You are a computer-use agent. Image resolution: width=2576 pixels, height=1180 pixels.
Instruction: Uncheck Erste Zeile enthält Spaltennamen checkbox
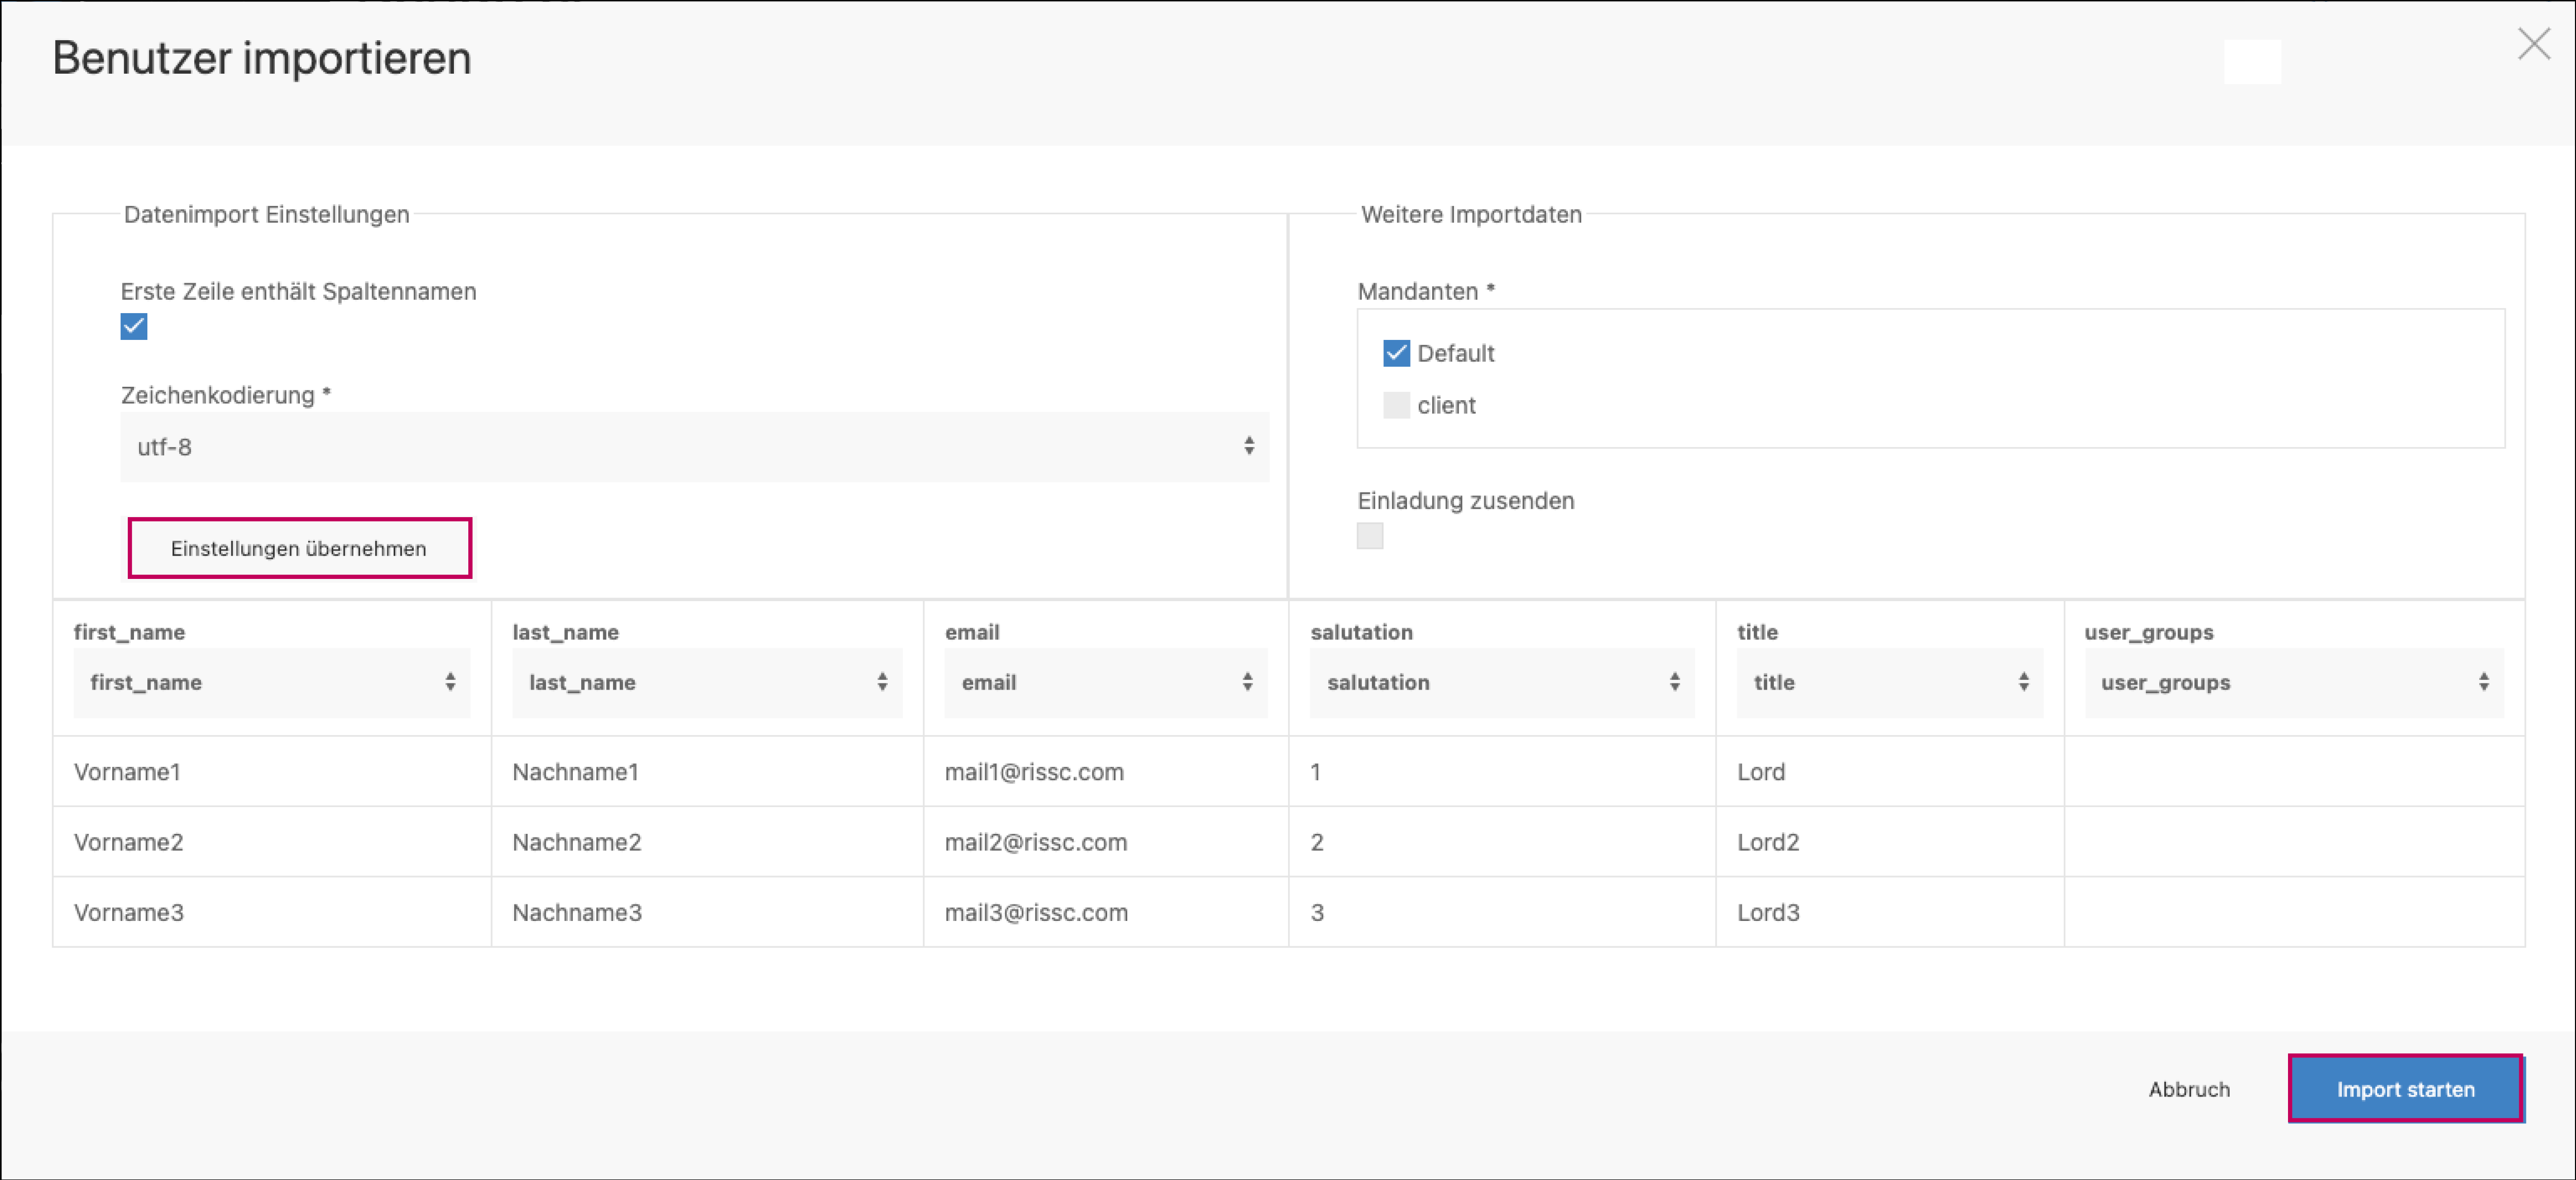134,327
